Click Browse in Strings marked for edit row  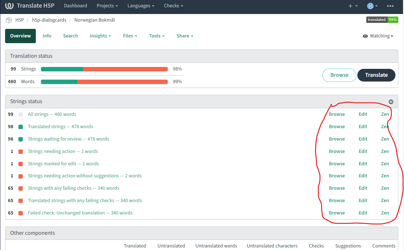pyautogui.click(x=337, y=164)
